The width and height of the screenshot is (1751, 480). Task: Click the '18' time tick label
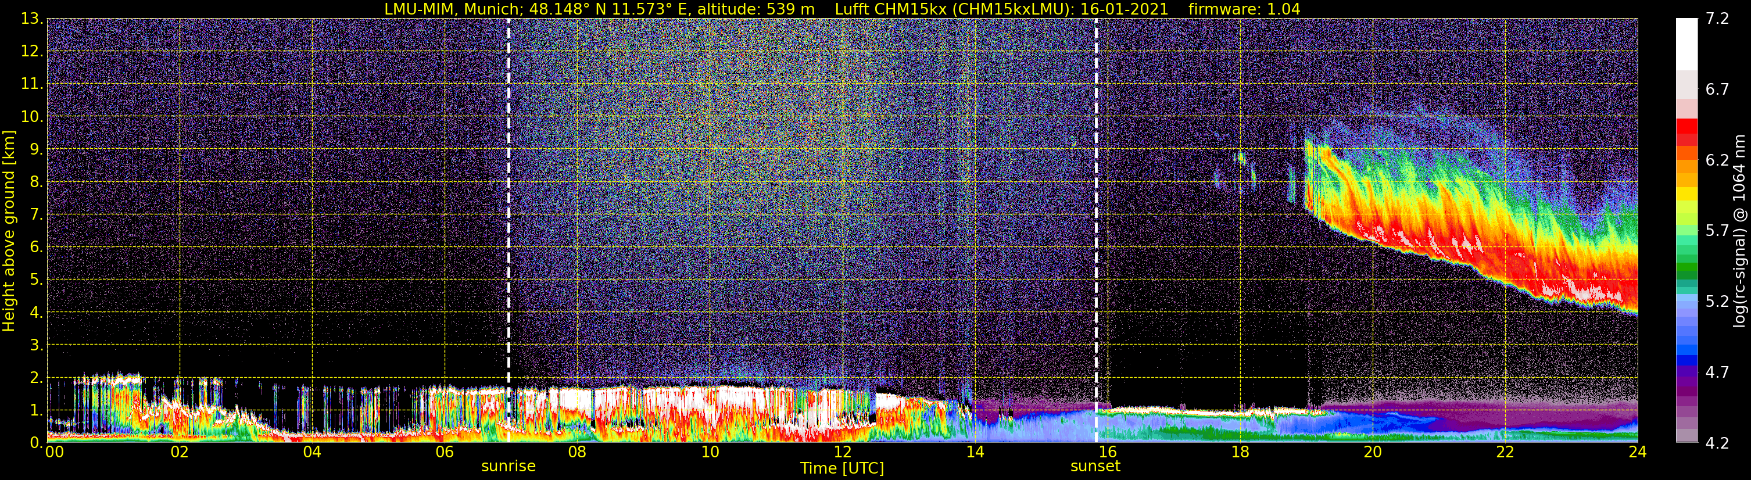point(1240,452)
